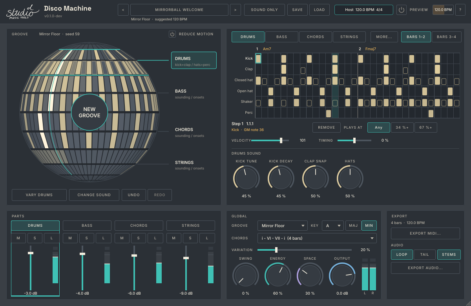Show Bars 3–4 in the grid
Viewport: 471px width, 306px height.
[x=447, y=37]
